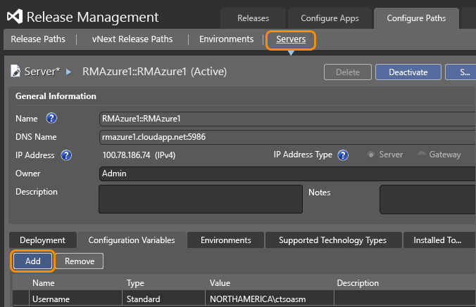Select the Gateway radio button
The height and width of the screenshot is (307, 476).
(421, 155)
